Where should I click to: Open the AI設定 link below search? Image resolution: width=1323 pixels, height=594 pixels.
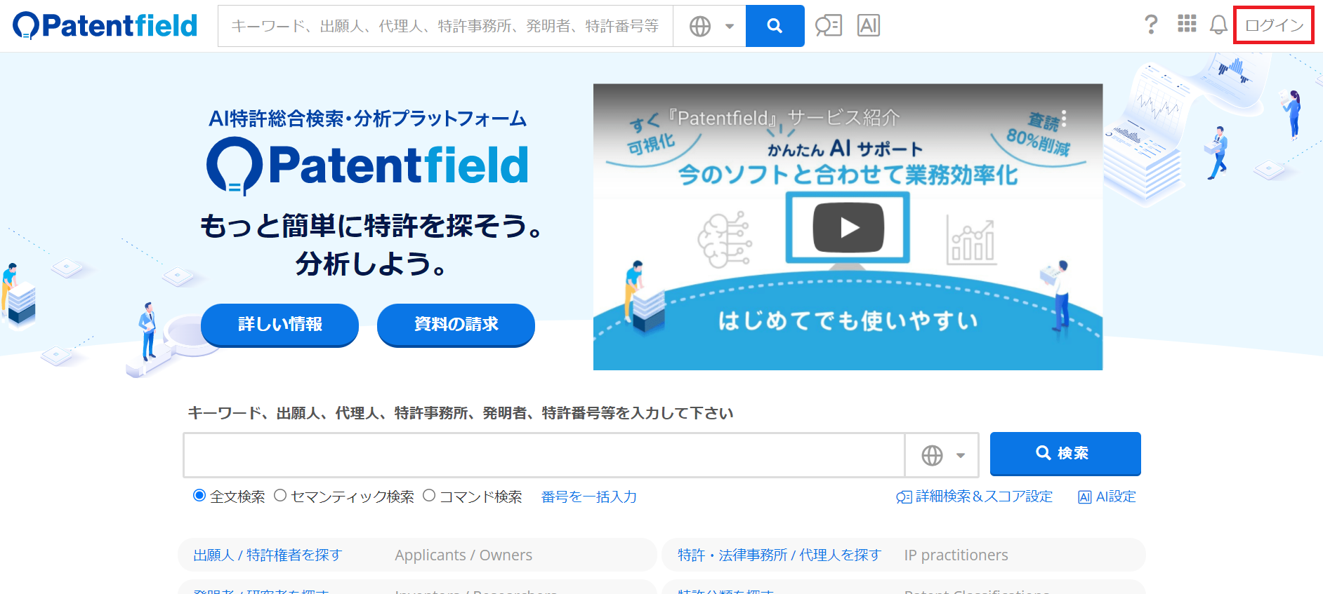click(x=1107, y=497)
